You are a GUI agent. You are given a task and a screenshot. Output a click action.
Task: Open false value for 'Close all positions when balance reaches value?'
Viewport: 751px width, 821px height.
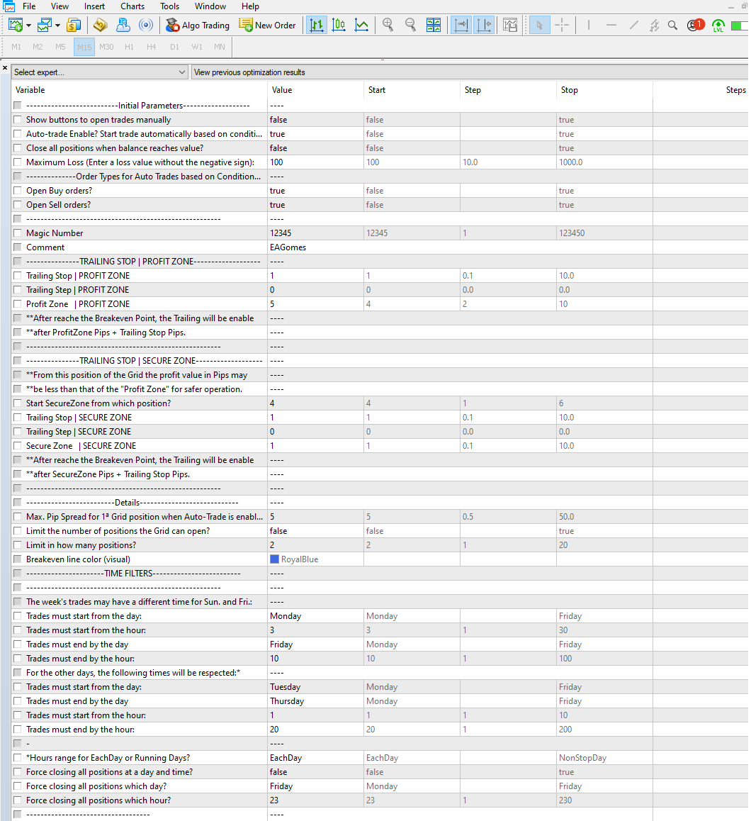pos(315,148)
